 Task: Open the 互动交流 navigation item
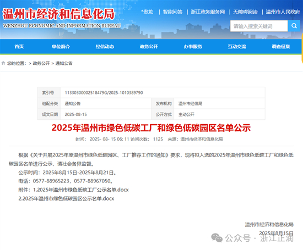(237, 47)
